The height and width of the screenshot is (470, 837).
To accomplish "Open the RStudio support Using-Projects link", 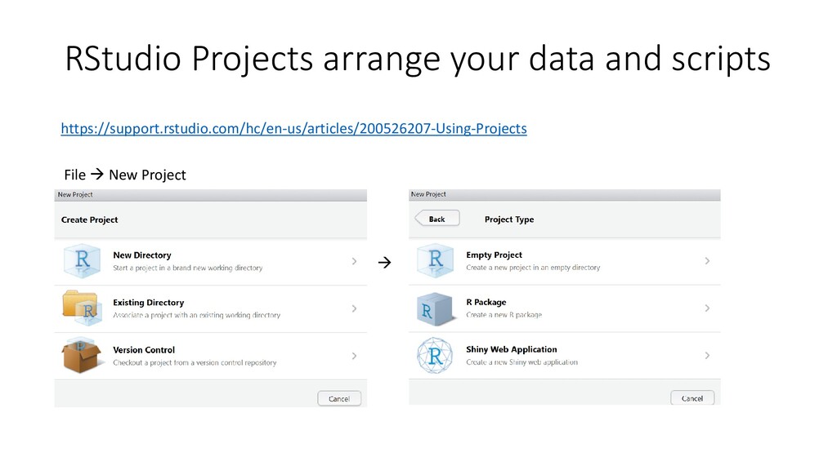I will pos(293,128).
